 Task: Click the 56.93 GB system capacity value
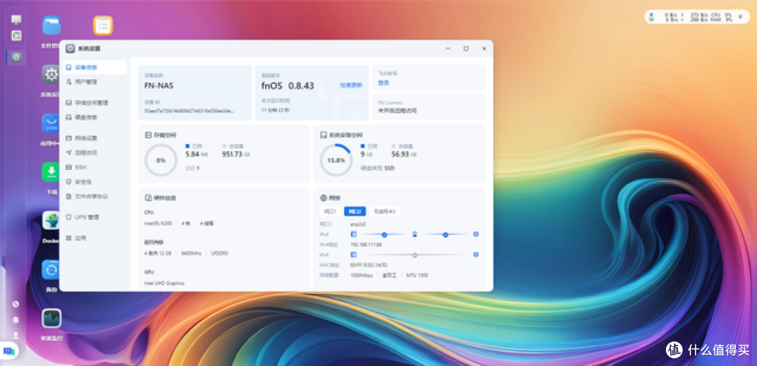(x=404, y=155)
